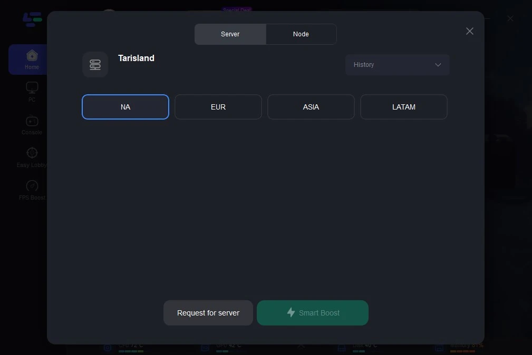Expand the History chevron arrow
This screenshot has height=355, width=532.
438,65
